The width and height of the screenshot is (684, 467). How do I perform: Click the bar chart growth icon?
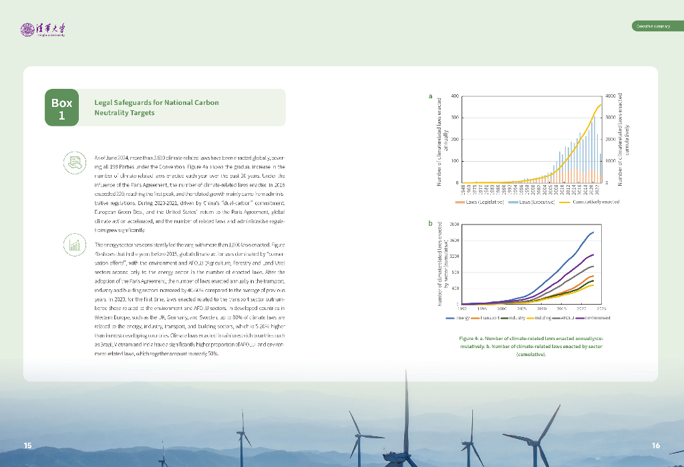tap(75, 245)
